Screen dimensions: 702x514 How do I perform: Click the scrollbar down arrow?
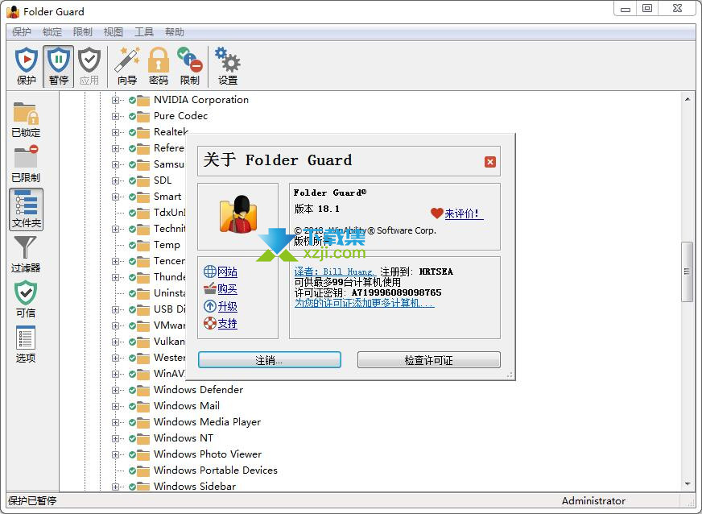pyautogui.click(x=688, y=484)
